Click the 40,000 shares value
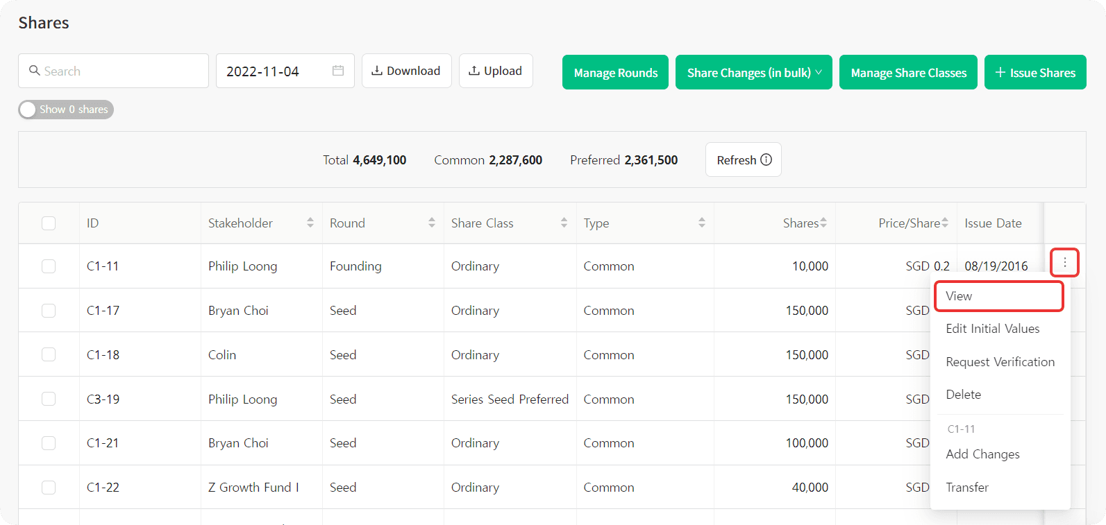This screenshot has height=525, width=1106. point(810,488)
